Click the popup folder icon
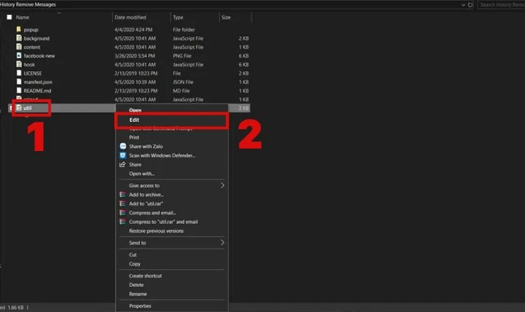Viewport: 525px width, 312px height. click(x=19, y=29)
